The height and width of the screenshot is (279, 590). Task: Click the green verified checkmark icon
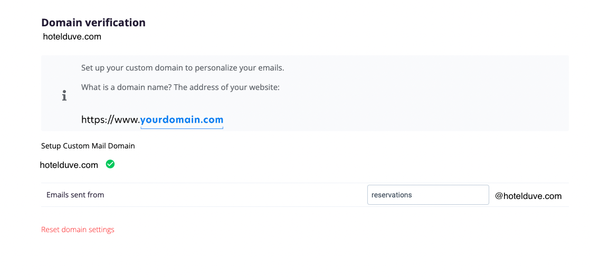click(110, 164)
